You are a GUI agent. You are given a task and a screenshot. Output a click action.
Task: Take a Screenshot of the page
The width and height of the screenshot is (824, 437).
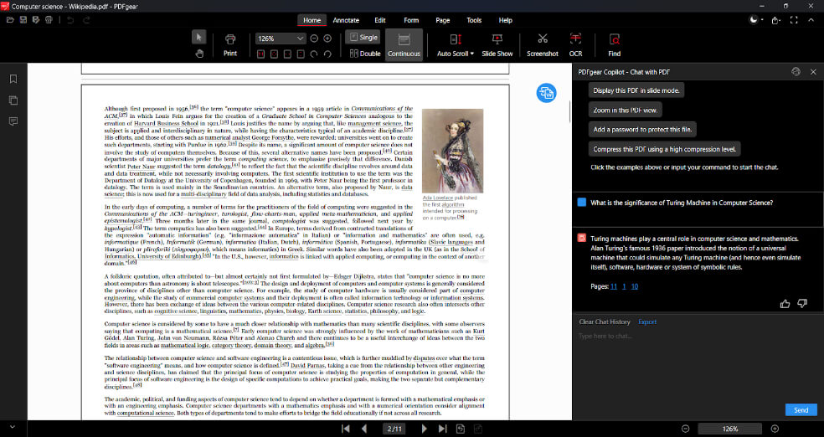pos(543,44)
